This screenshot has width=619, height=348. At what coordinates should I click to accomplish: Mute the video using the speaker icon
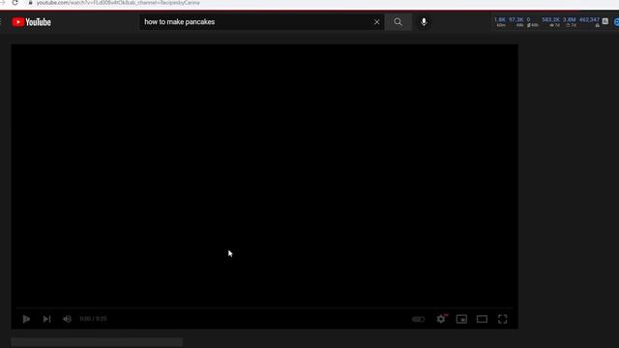(67, 319)
